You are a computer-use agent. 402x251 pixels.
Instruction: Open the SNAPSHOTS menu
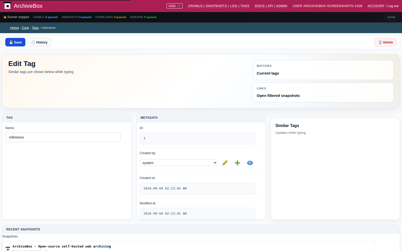pos(216,6)
